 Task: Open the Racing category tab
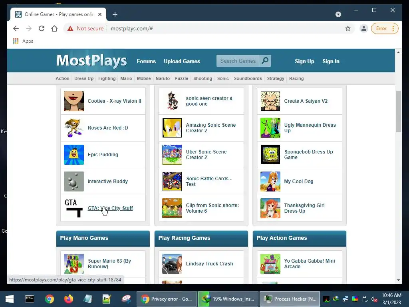(296, 78)
